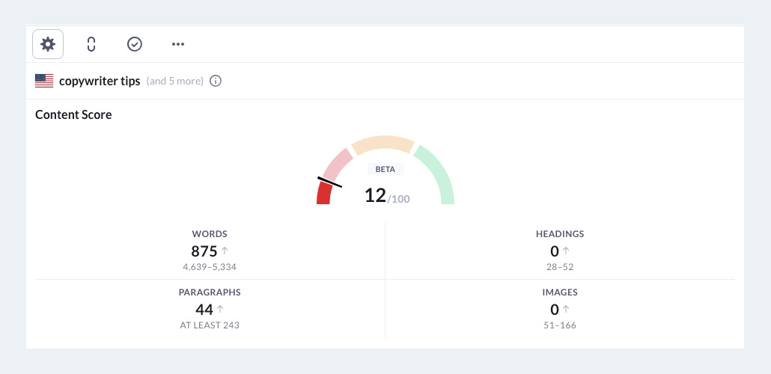The width and height of the screenshot is (771, 374).
Task: Open the three-dot more options menu
Action: click(177, 44)
